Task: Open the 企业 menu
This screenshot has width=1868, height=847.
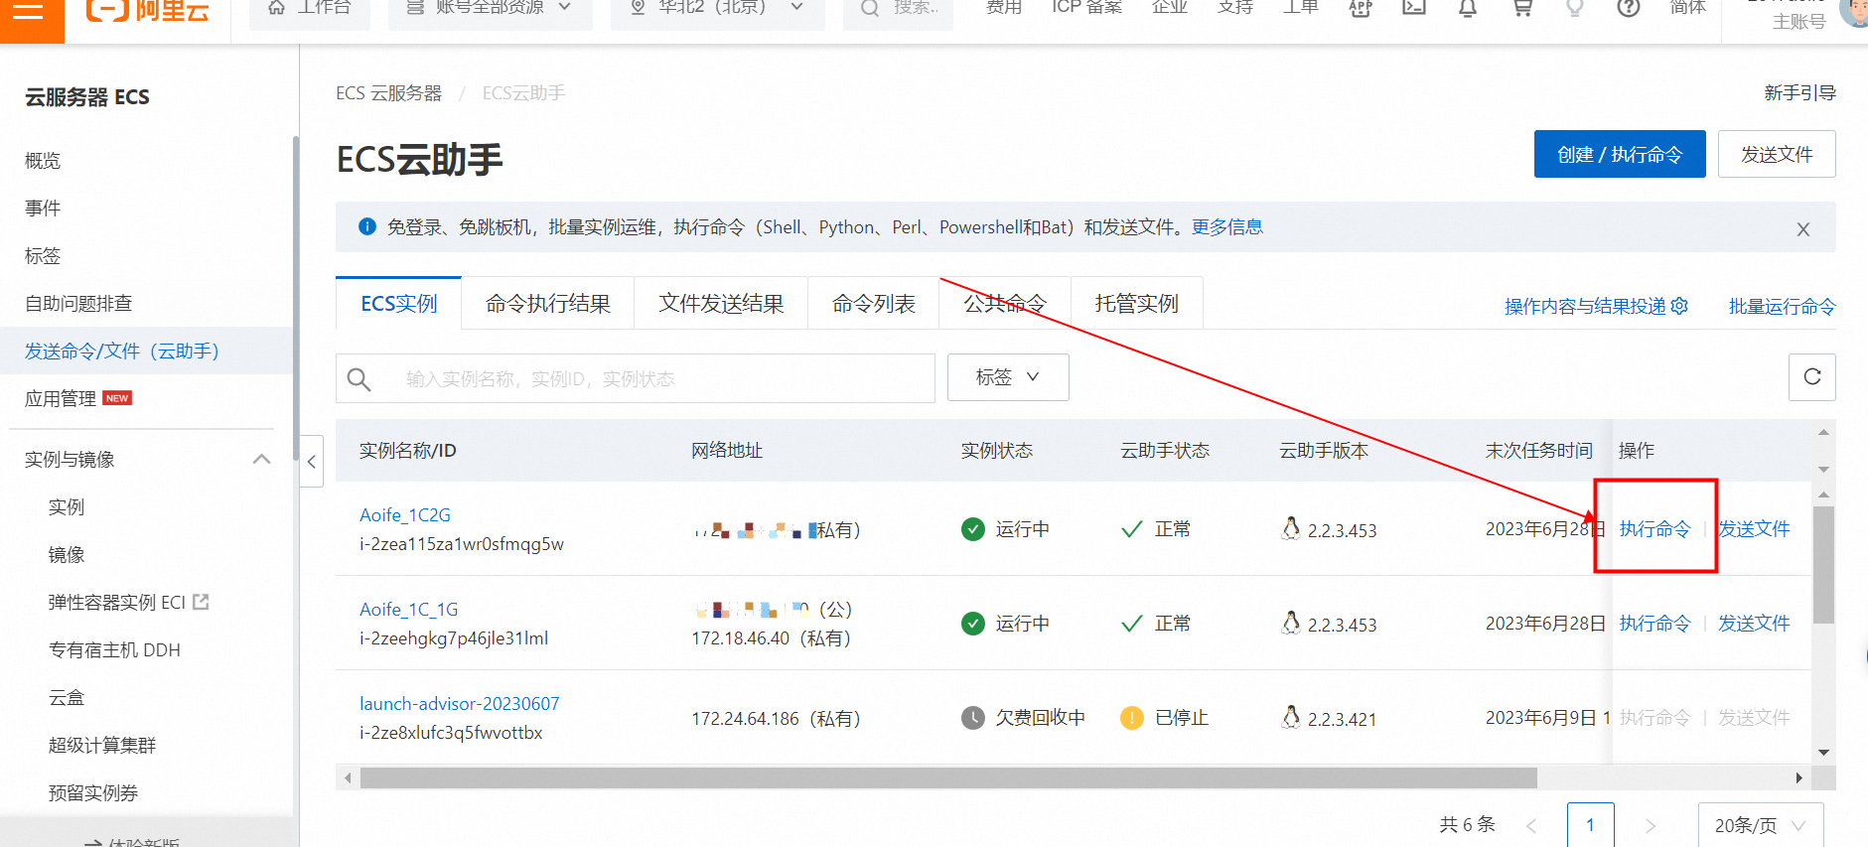Action: (1170, 8)
